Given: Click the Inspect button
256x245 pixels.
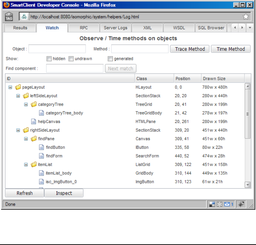Looking at the screenshot, I should [x=64, y=193].
